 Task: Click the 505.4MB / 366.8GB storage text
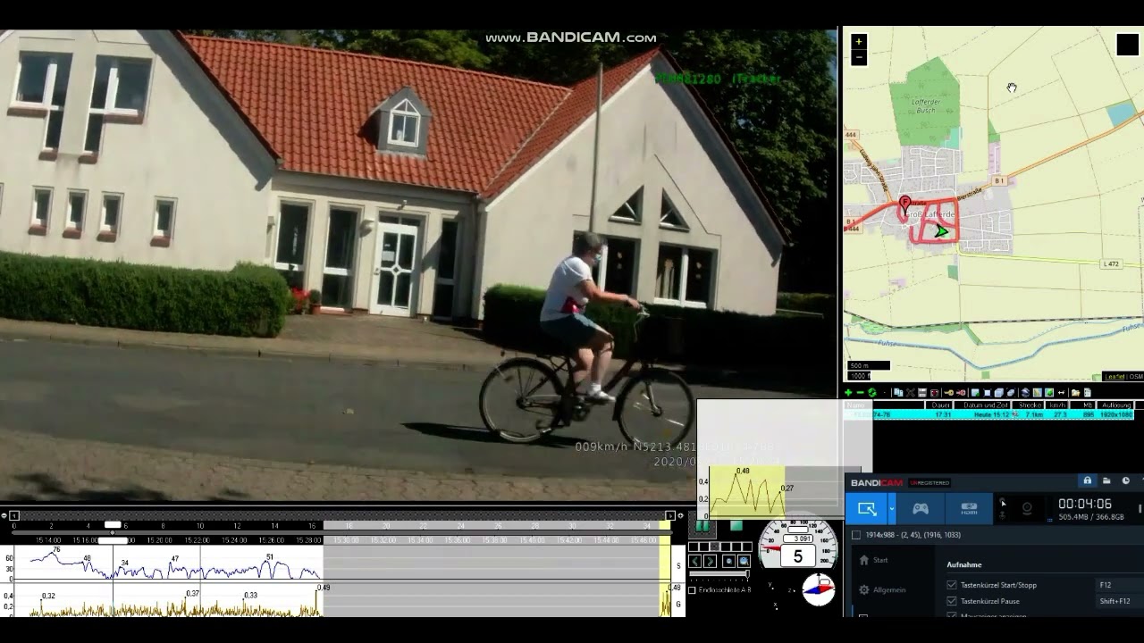pos(1091,517)
